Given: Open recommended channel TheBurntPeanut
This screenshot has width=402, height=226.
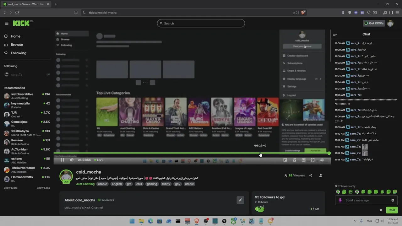Looking at the screenshot, I should [26, 169].
